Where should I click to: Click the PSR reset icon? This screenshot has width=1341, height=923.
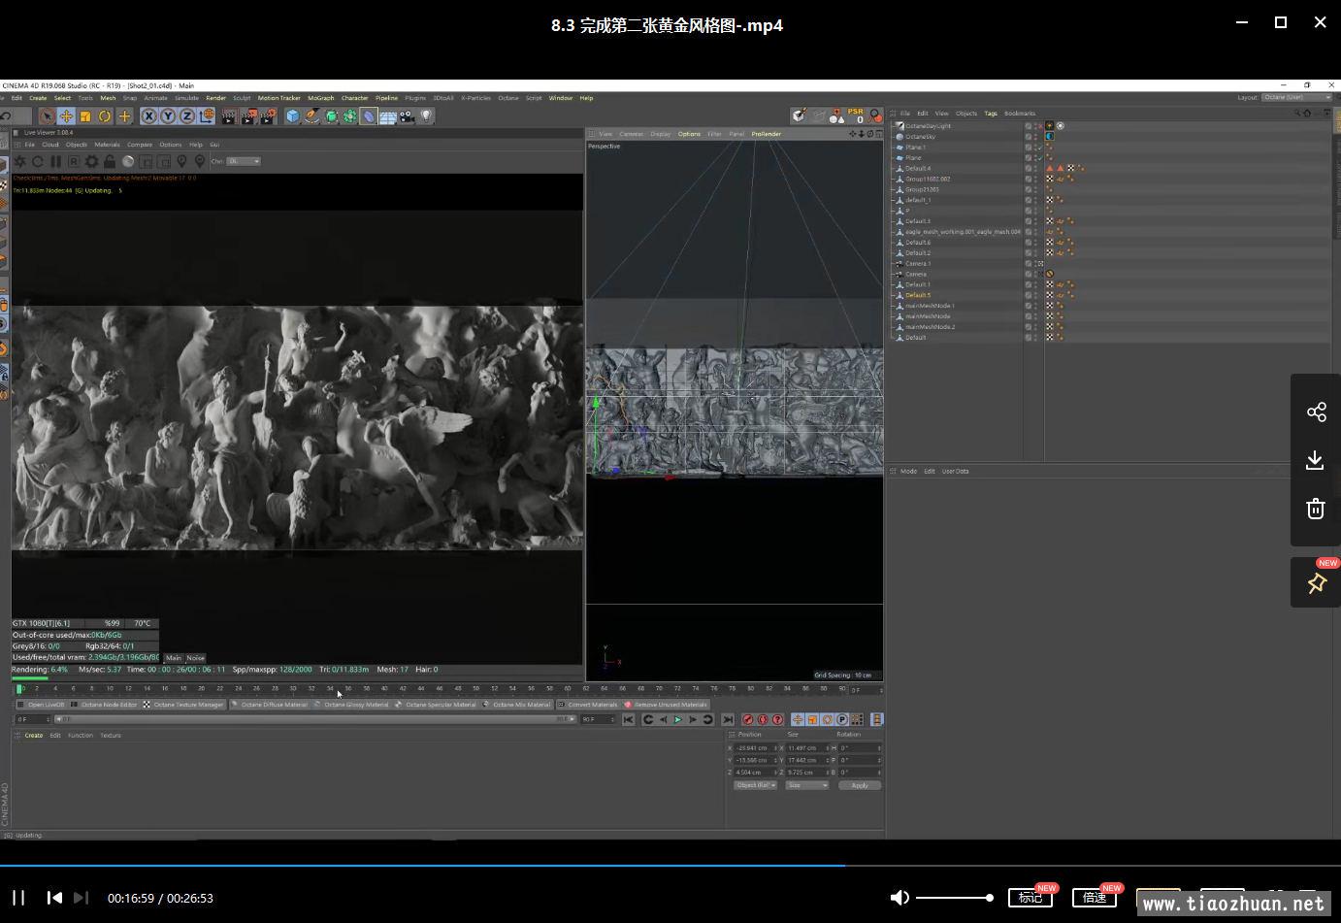click(856, 115)
